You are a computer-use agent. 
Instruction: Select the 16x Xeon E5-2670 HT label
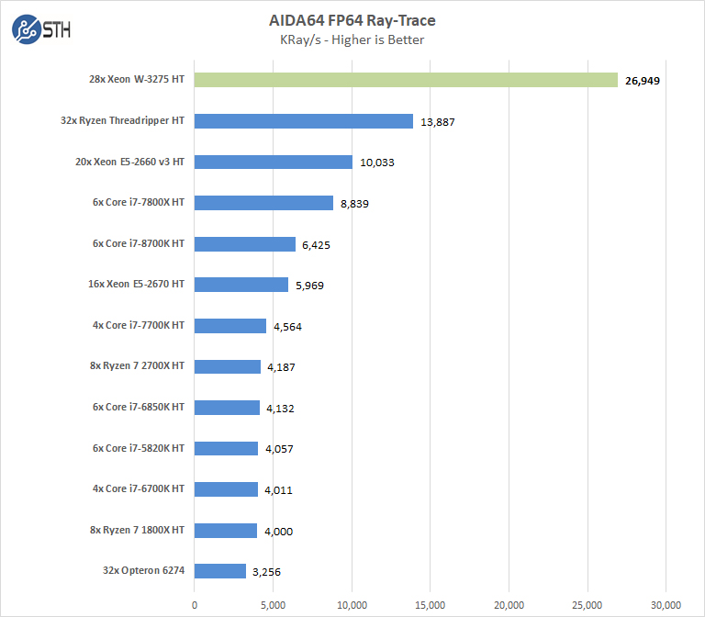(x=136, y=285)
